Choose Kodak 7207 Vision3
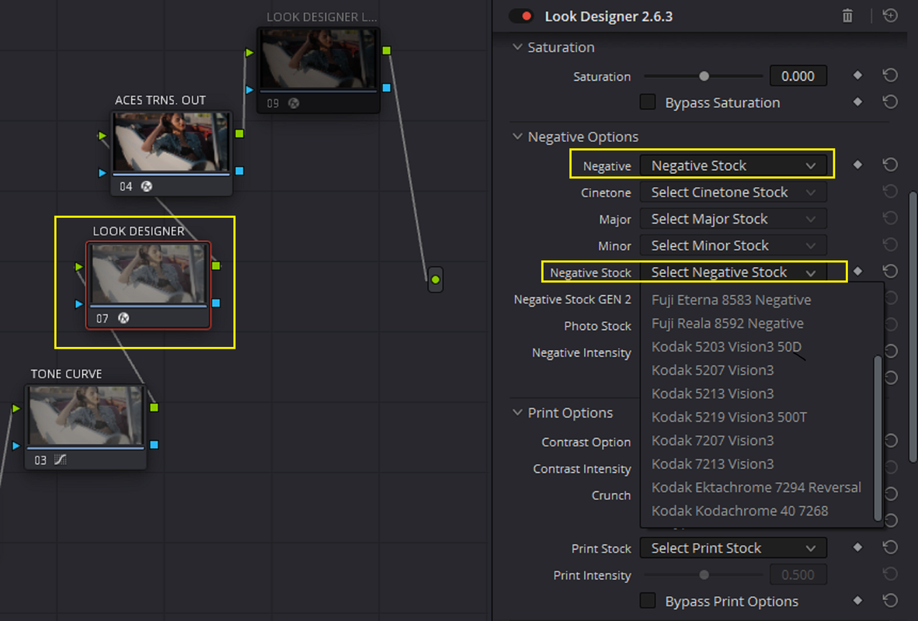The image size is (918, 621). 712,440
